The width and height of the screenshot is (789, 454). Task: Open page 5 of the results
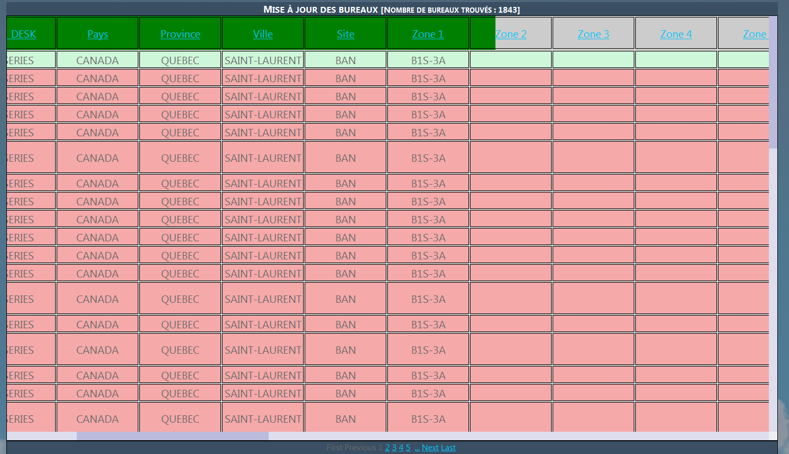coord(408,447)
